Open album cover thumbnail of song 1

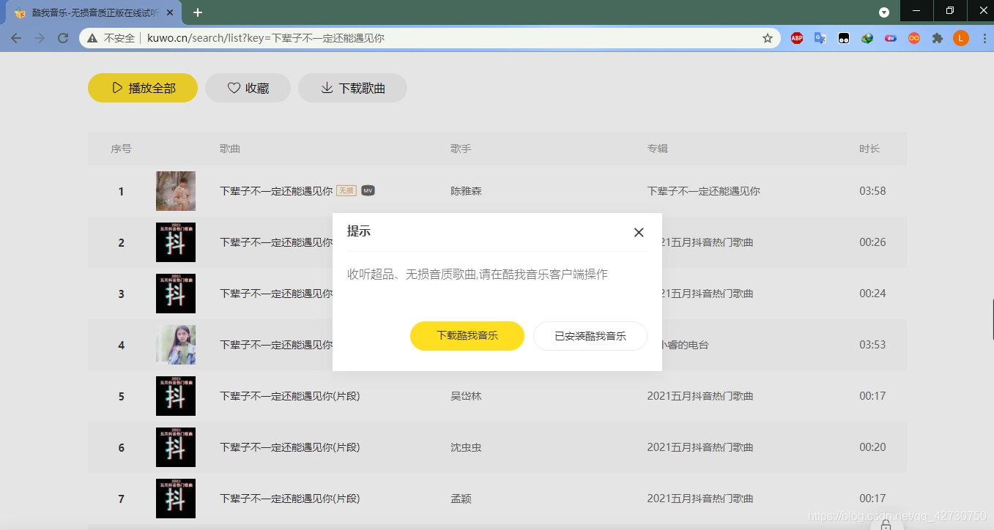pos(176,191)
